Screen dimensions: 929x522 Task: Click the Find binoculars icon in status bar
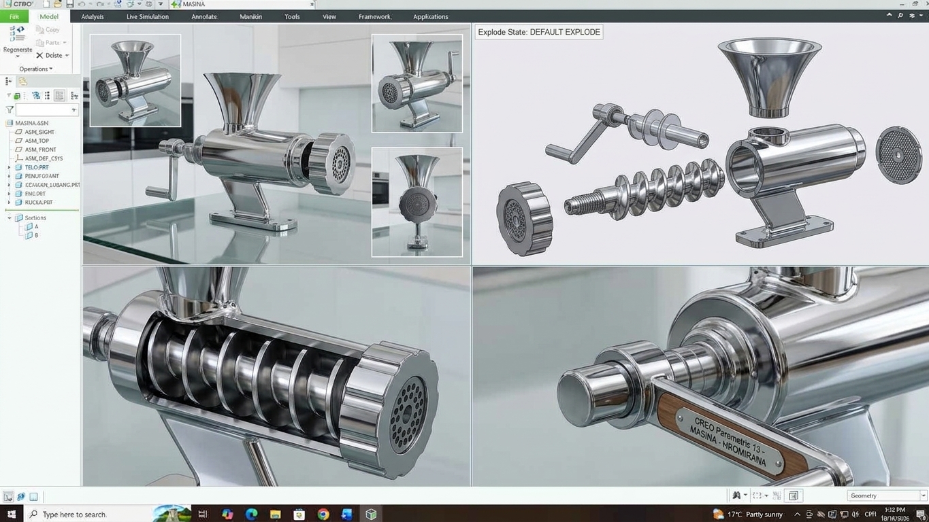(x=736, y=495)
